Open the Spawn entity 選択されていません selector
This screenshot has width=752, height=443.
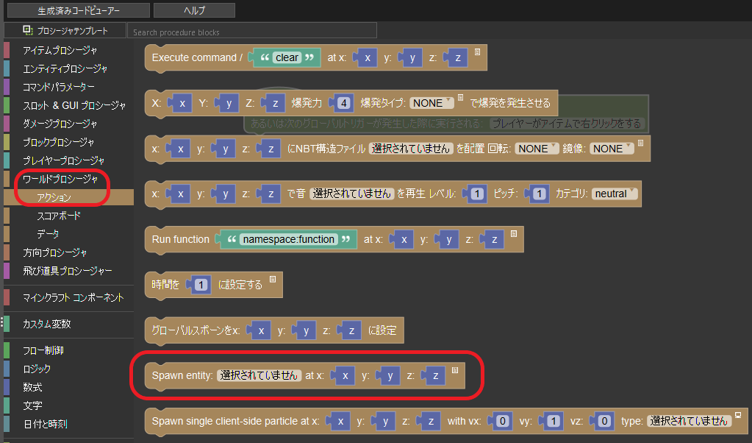(259, 375)
